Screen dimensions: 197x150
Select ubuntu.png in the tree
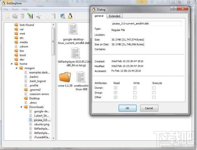point(42,124)
